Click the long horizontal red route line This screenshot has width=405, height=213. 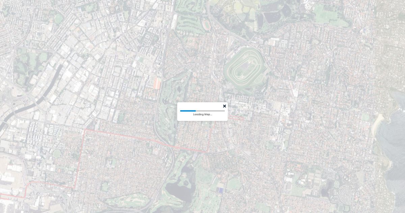click(x=145, y=140)
